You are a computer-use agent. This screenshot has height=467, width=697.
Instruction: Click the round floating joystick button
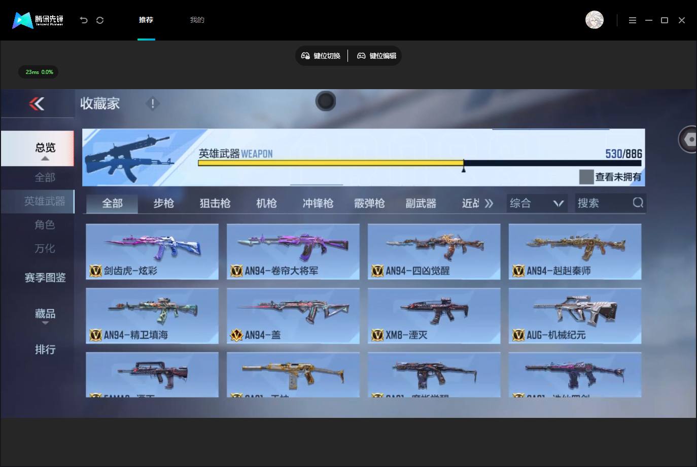pyautogui.click(x=326, y=101)
